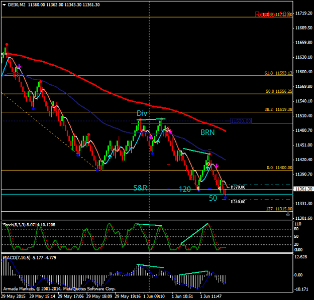The height and width of the screenshot is (300, 314).
Task: Select the red dashed line beside 11340.00
Action: (x=256, y=199)
